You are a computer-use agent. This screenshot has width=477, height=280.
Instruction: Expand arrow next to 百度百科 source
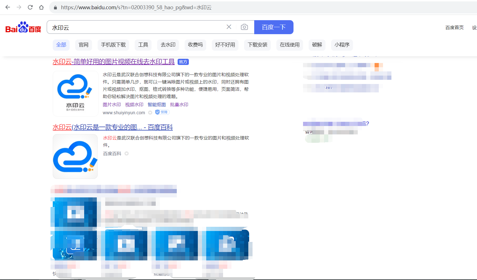pos(127,153)
